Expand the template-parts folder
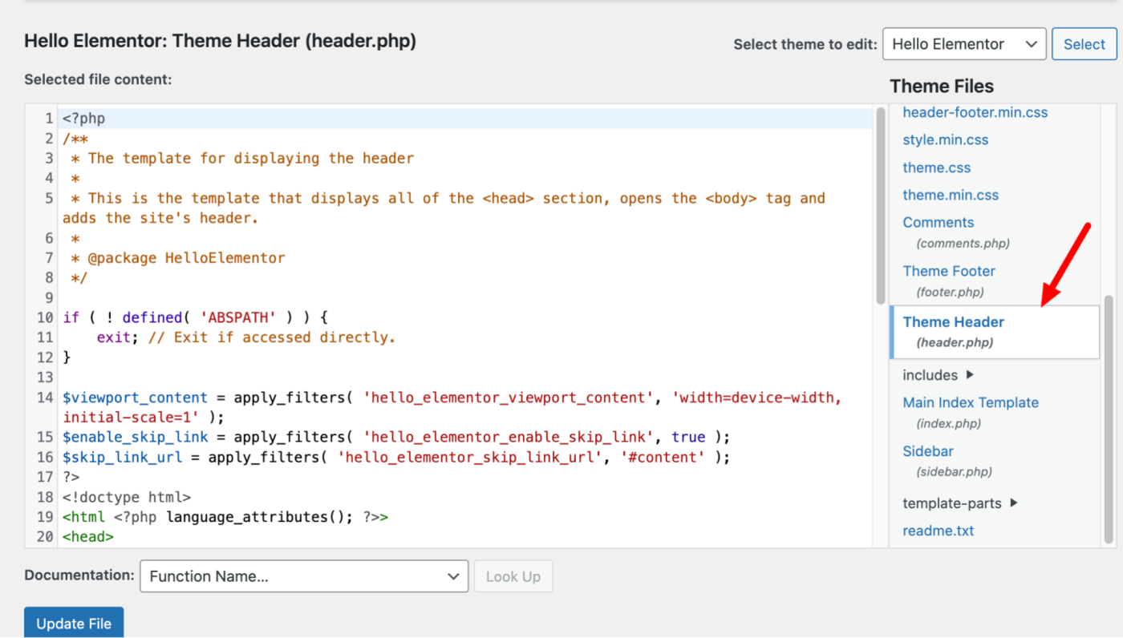 pyautogui.click(x=960, y=503)
